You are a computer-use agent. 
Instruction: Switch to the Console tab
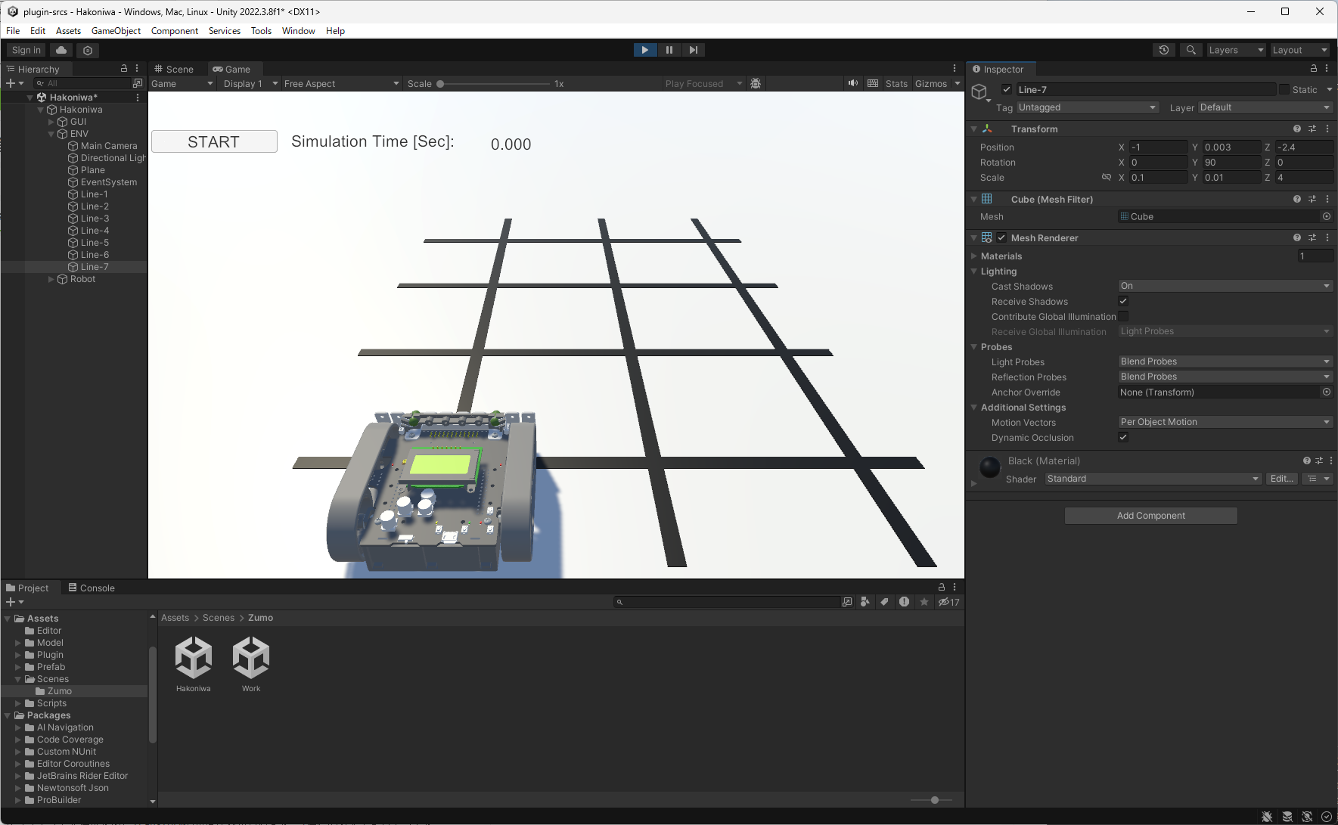[x=92, y=588]
